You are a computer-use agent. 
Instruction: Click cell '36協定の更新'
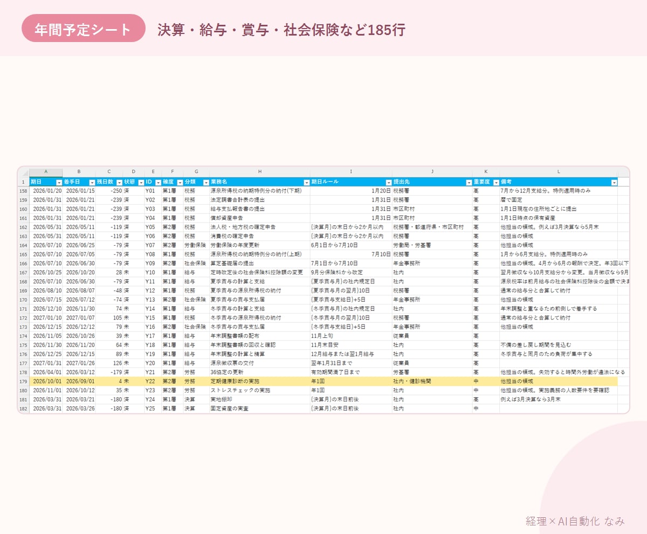(260, 372)
